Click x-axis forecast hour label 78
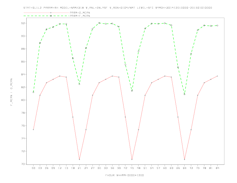Screen dimensions: 237x183 (204, 168)
